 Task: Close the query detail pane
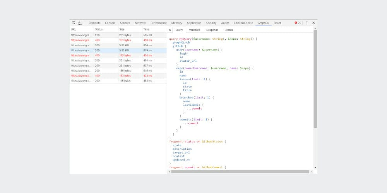pyautogui.click(x=170, y=30)
